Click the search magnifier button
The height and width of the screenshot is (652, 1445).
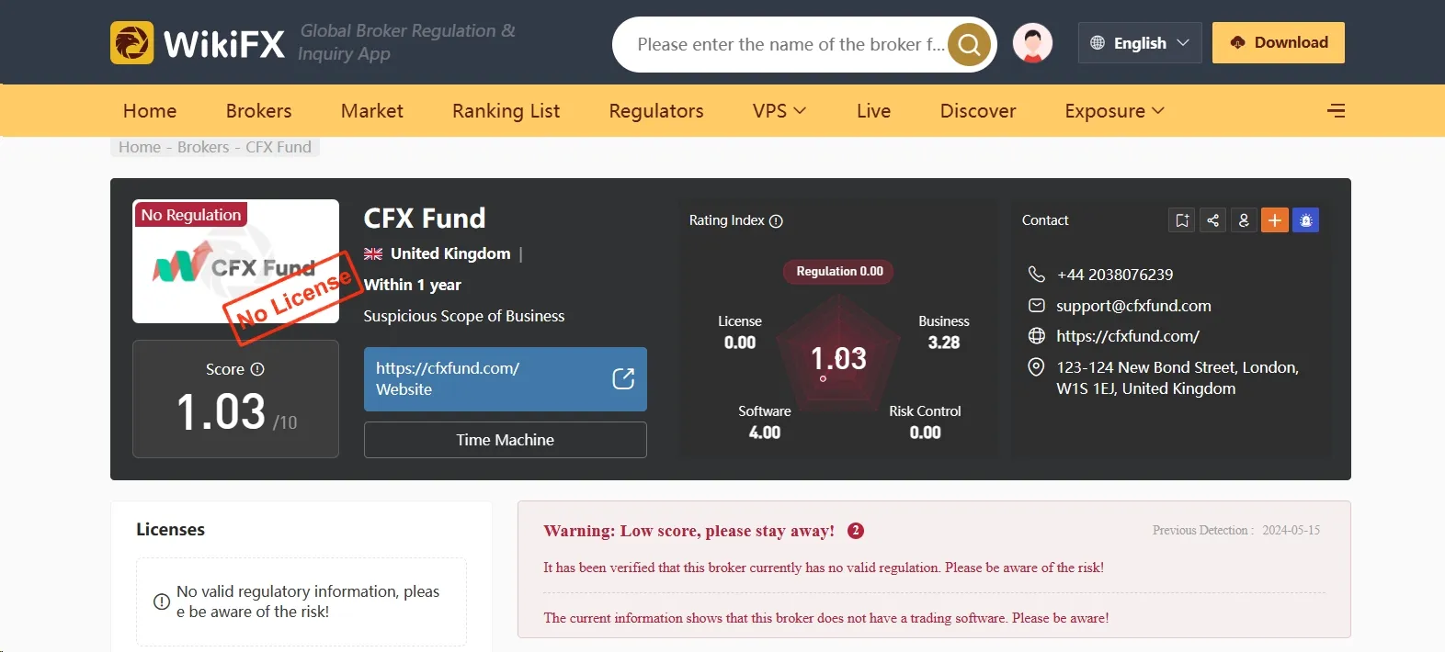pyautogui.click(x=970, y=44)
